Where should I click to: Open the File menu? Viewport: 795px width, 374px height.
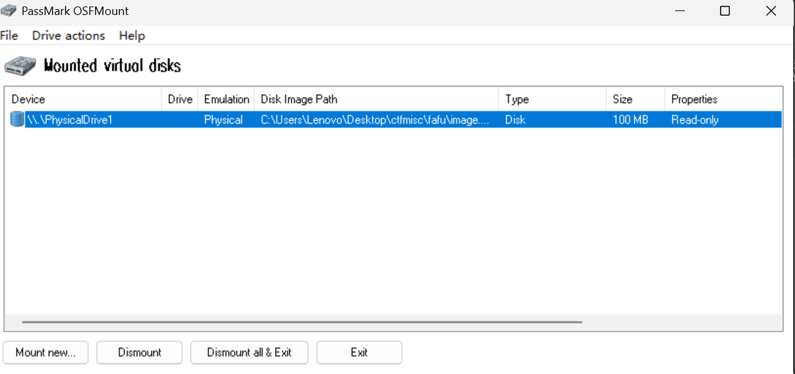9,36
